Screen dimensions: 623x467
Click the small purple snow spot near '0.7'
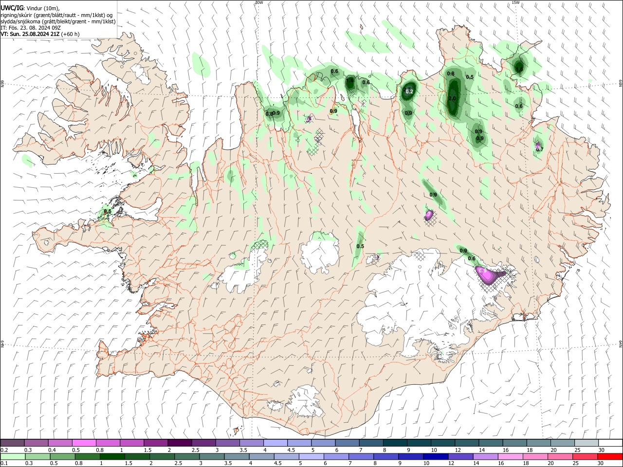538,145
